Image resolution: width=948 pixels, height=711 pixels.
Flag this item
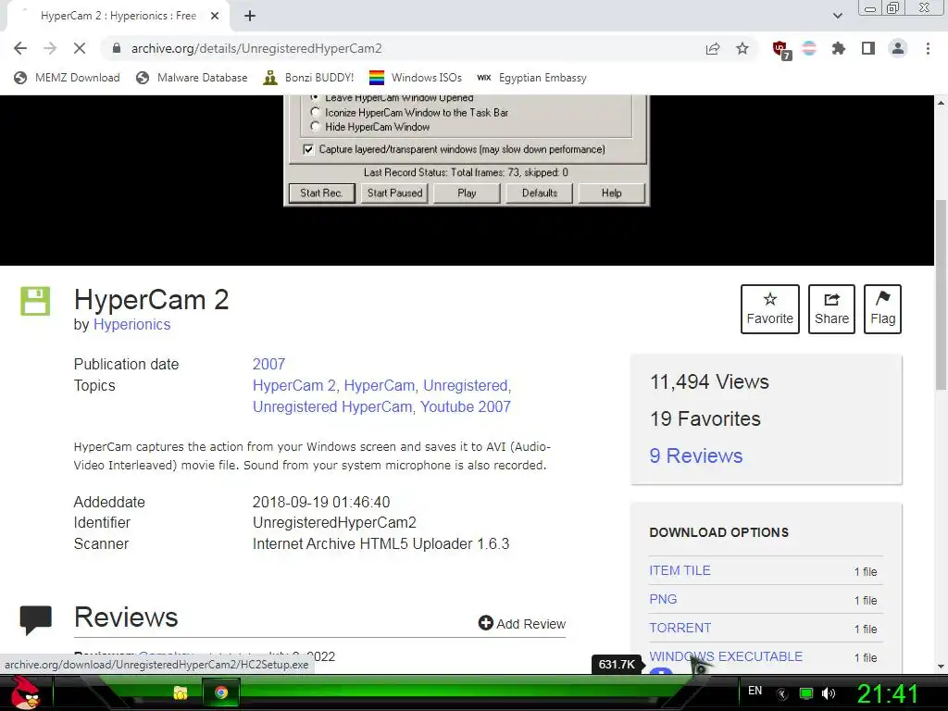tap(882, 309)
